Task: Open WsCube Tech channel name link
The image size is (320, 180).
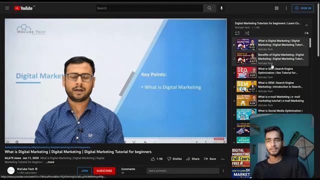Action: pyautogui.click(x=25, y=169)
